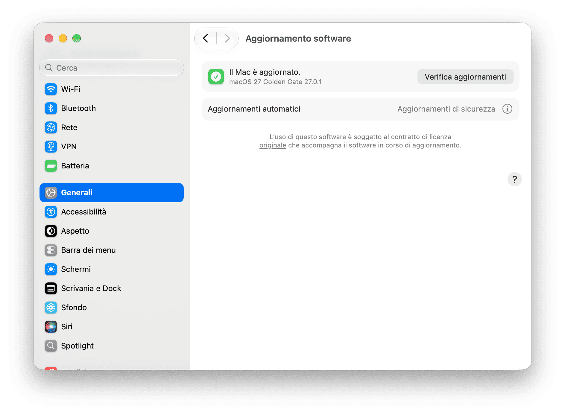
Task: Open the Siri icon in sidebar
Action: coord(51,327)
